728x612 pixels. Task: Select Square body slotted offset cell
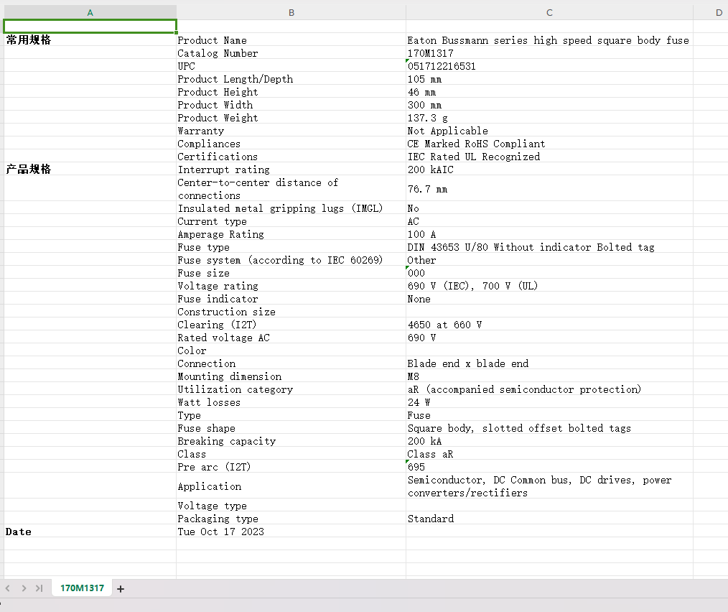point(549,428)
